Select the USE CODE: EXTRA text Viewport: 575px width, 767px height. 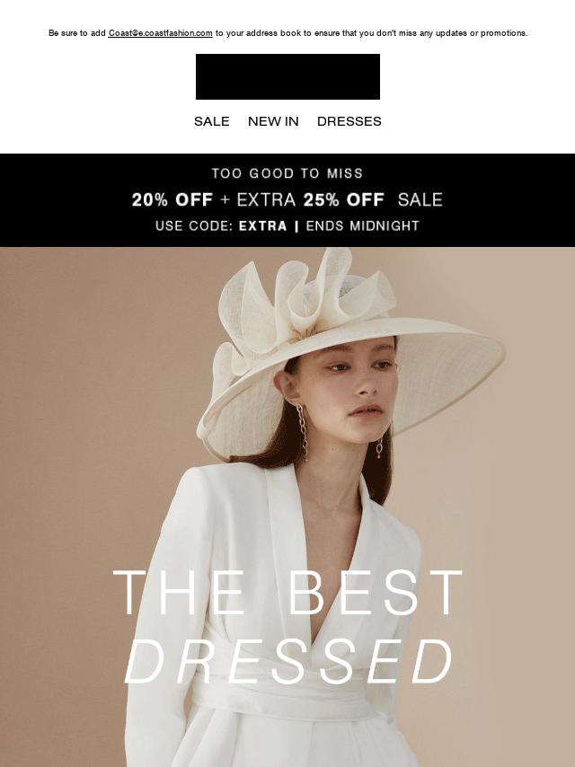click(x=221, y=226)
